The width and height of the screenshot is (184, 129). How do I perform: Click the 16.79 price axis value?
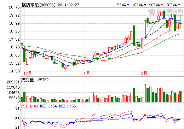[15, 47]
